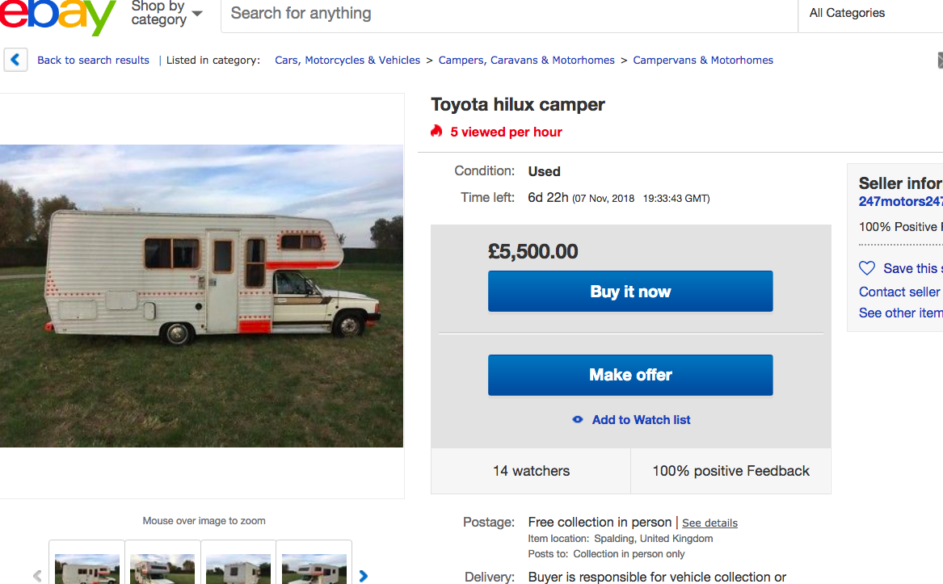Open the postage See details link

point(709,523)
